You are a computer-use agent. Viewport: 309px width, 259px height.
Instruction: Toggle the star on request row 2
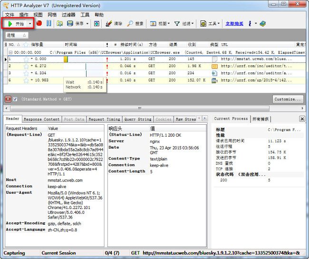point(26,66)
